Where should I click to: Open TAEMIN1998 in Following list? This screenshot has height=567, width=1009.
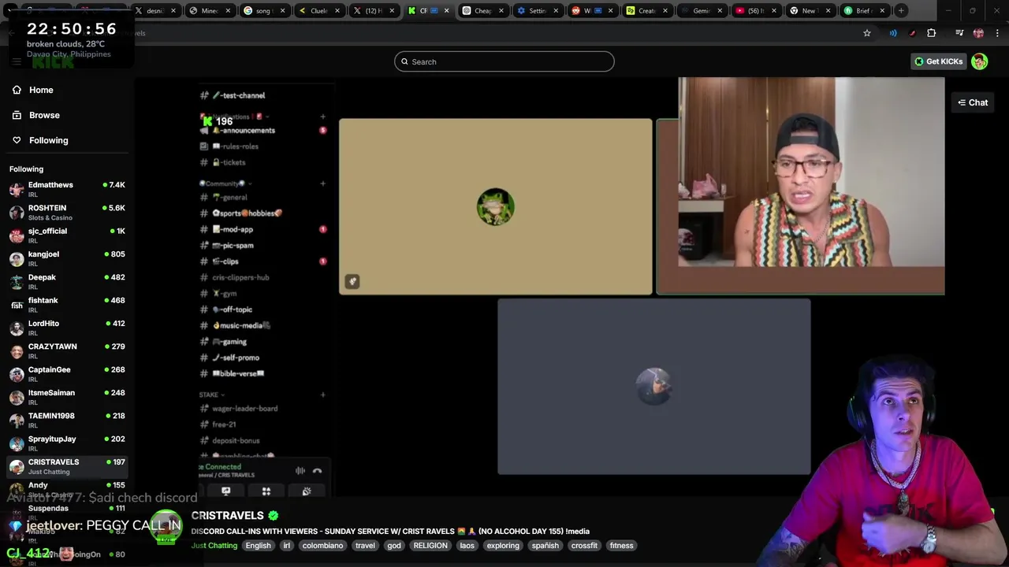66,420
